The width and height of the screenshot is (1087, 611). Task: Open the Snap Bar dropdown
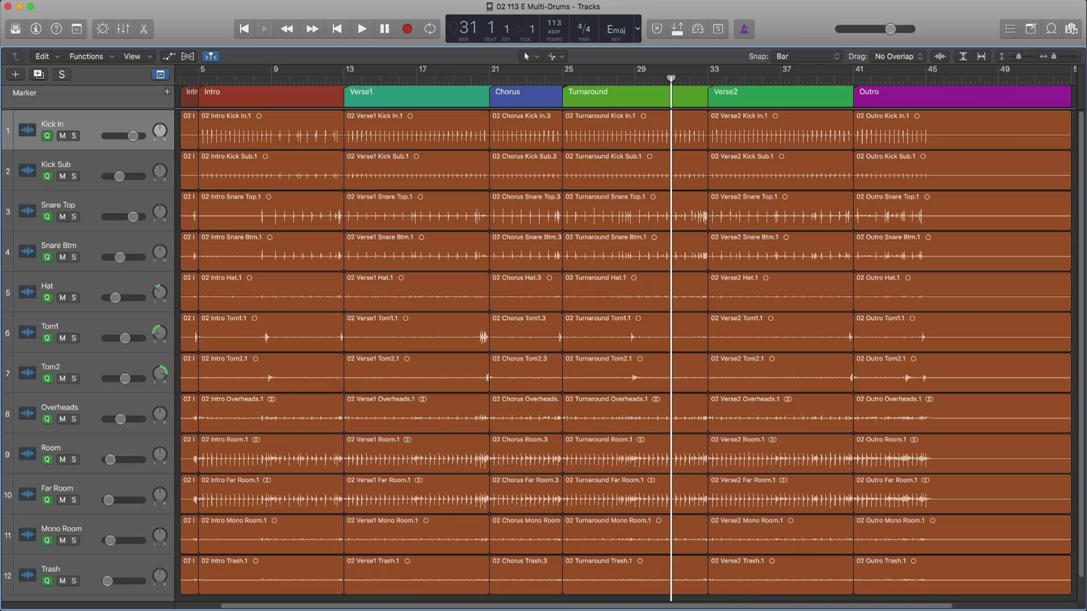point(807,57)
